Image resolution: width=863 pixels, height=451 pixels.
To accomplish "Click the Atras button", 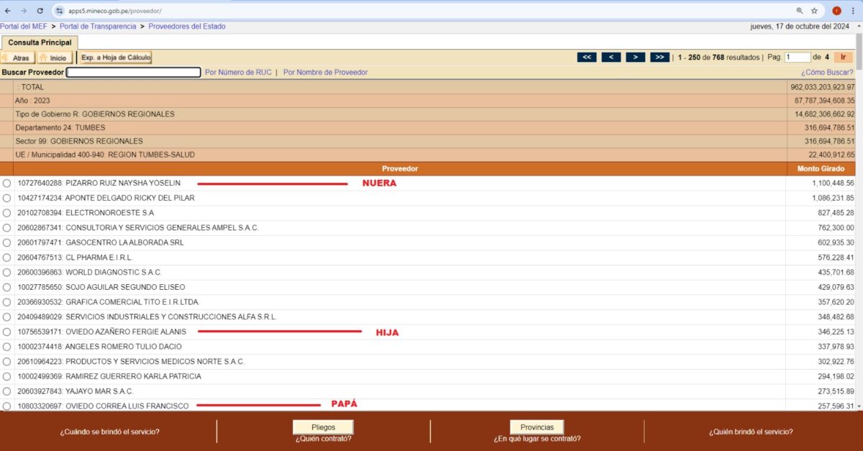I will pos(17,58).
